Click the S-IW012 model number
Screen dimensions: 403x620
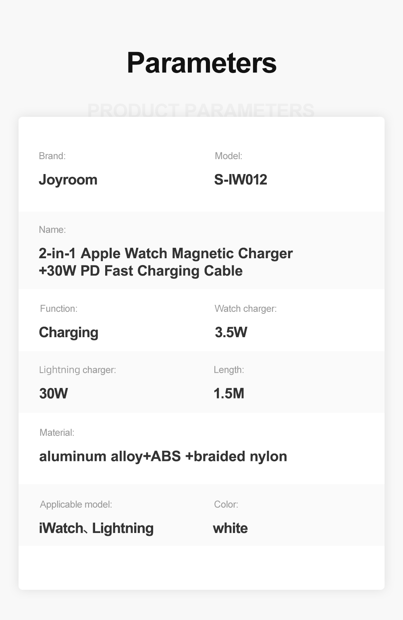(241, 180)
